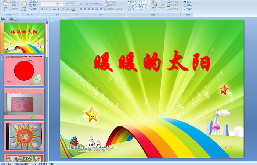Select the Arrow line shape
Screen dimensions: 257x165
click(139, 2)
